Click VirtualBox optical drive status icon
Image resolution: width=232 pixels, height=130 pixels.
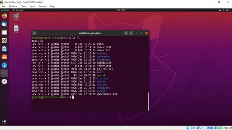click(191, 128)
